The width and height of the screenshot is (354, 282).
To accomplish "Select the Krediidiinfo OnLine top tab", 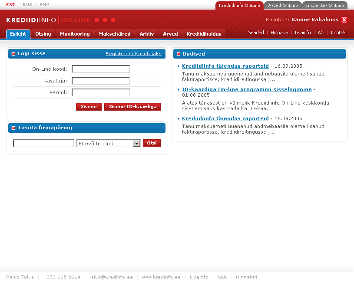I will pyautogui.click(x=239, y=5).
